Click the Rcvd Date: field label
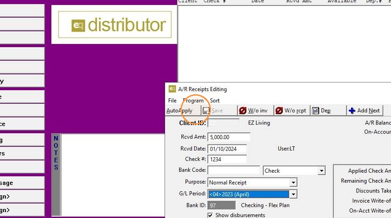The image size is (391, 218). click(193, 149)
